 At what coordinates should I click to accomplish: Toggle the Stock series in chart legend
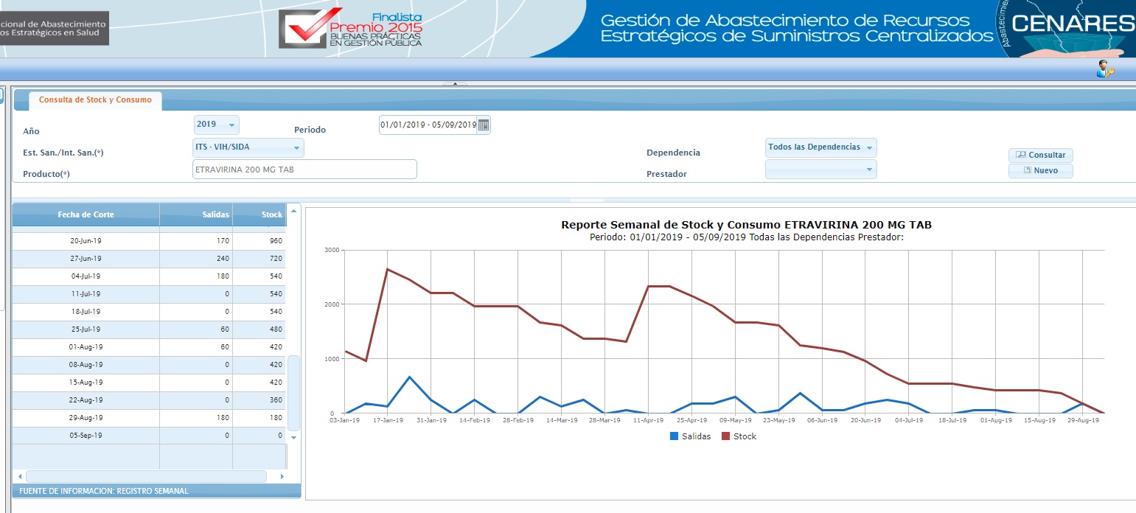[x=739, y=436]
